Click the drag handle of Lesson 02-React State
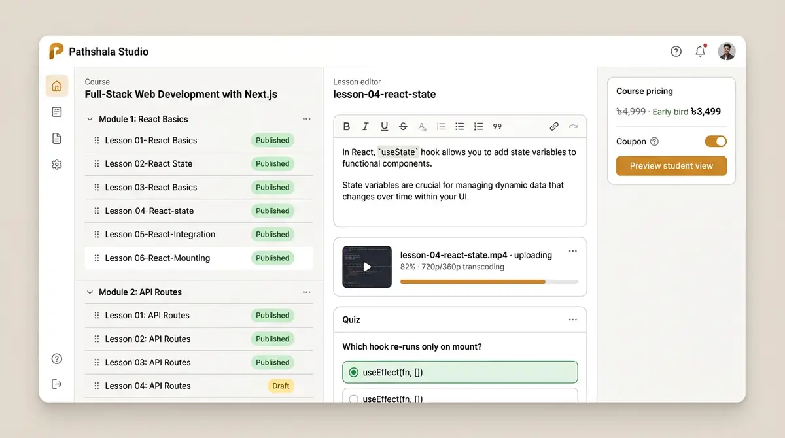This screenshot has width=785, height=438. (x=97, y=163)
